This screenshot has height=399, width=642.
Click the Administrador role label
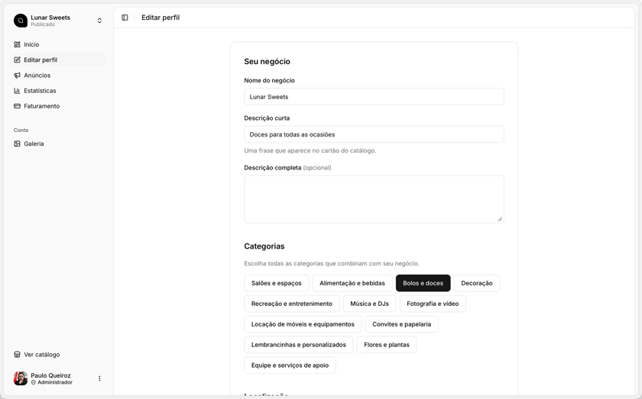(55, 383)
